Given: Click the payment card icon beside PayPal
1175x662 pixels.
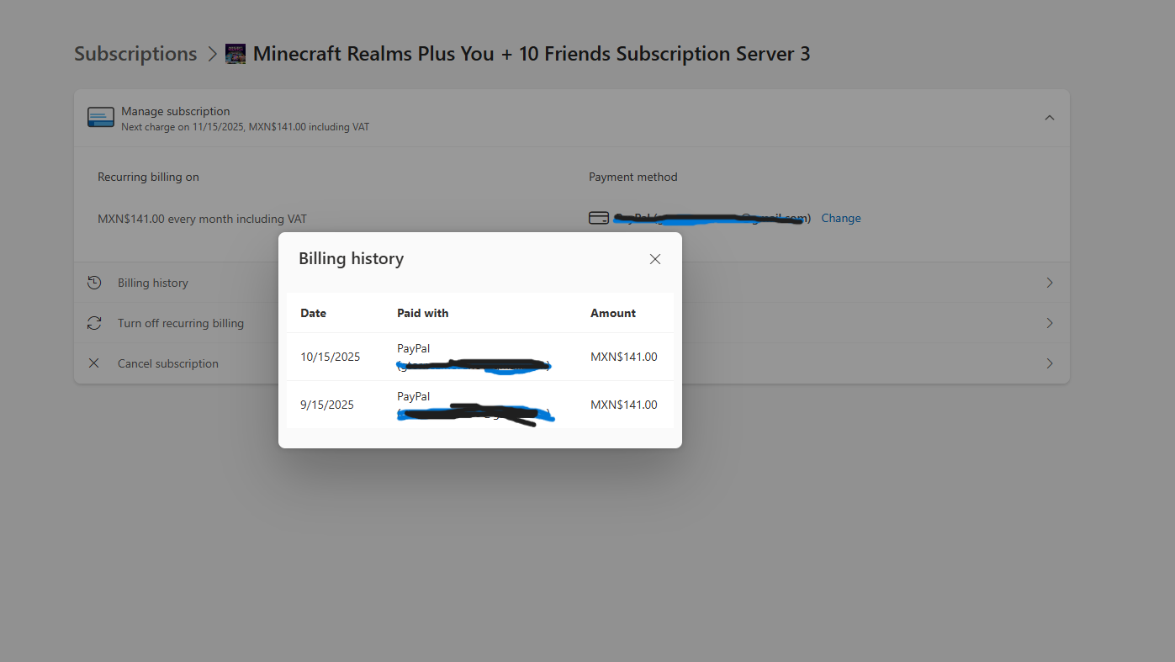Looking at the screenshot, I should [x=599, y=219].
